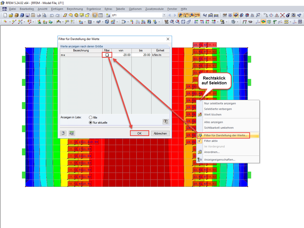304x228 pixels.
Task: Expand the dropdown next to the dimension tool icon
Action: coord(63,22)
